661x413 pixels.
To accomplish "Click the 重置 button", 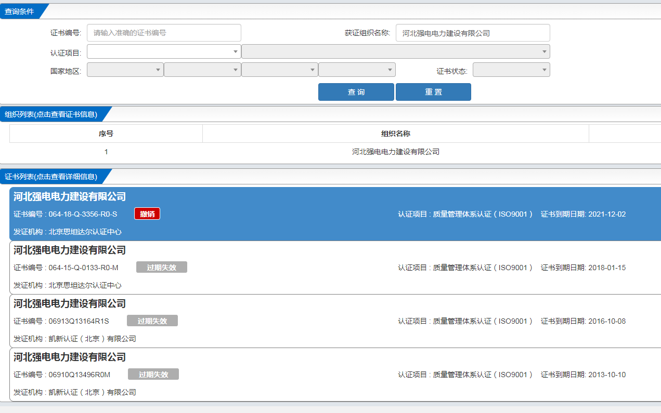I will coord(433,92).
